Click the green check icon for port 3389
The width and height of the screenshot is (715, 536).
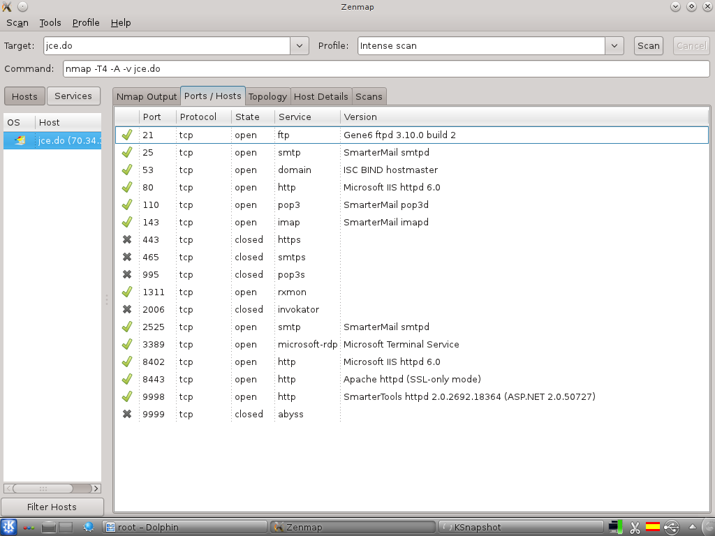[x=127, y=344]
